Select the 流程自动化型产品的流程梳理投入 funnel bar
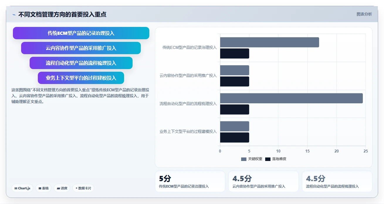The height and width of the screenshot is (204, 384). [81, 63]
